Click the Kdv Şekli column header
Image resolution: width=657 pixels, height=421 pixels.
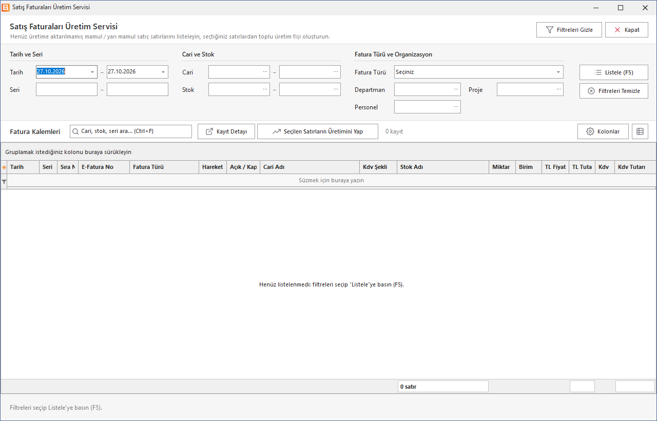378,167
